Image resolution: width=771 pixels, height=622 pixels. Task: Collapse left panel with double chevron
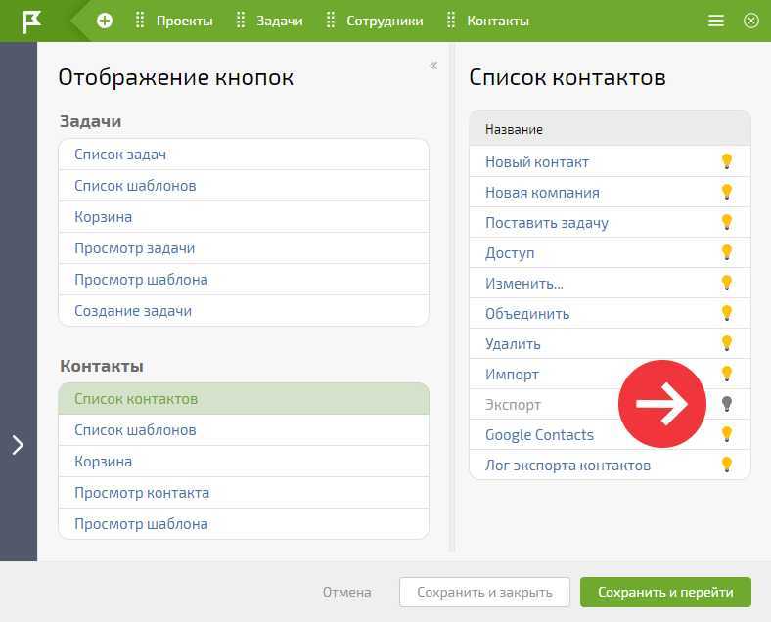(x=433, y=66)
